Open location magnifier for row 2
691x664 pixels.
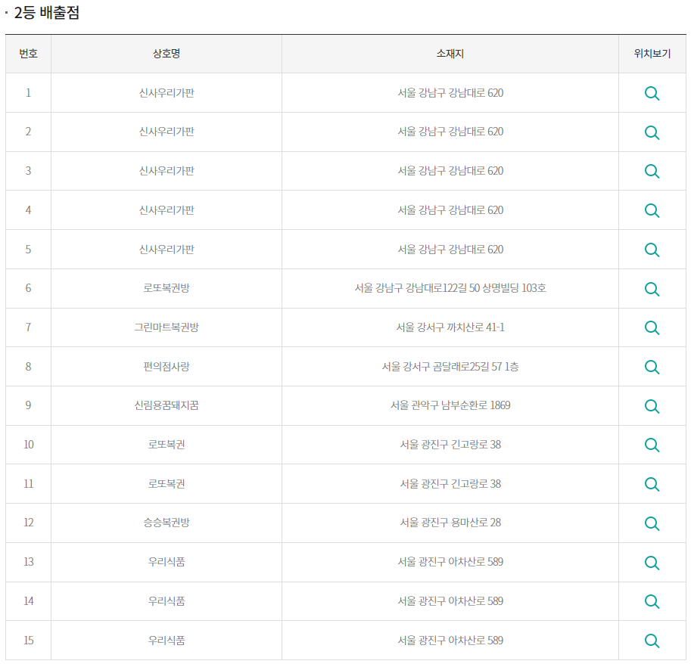[652, 132]
